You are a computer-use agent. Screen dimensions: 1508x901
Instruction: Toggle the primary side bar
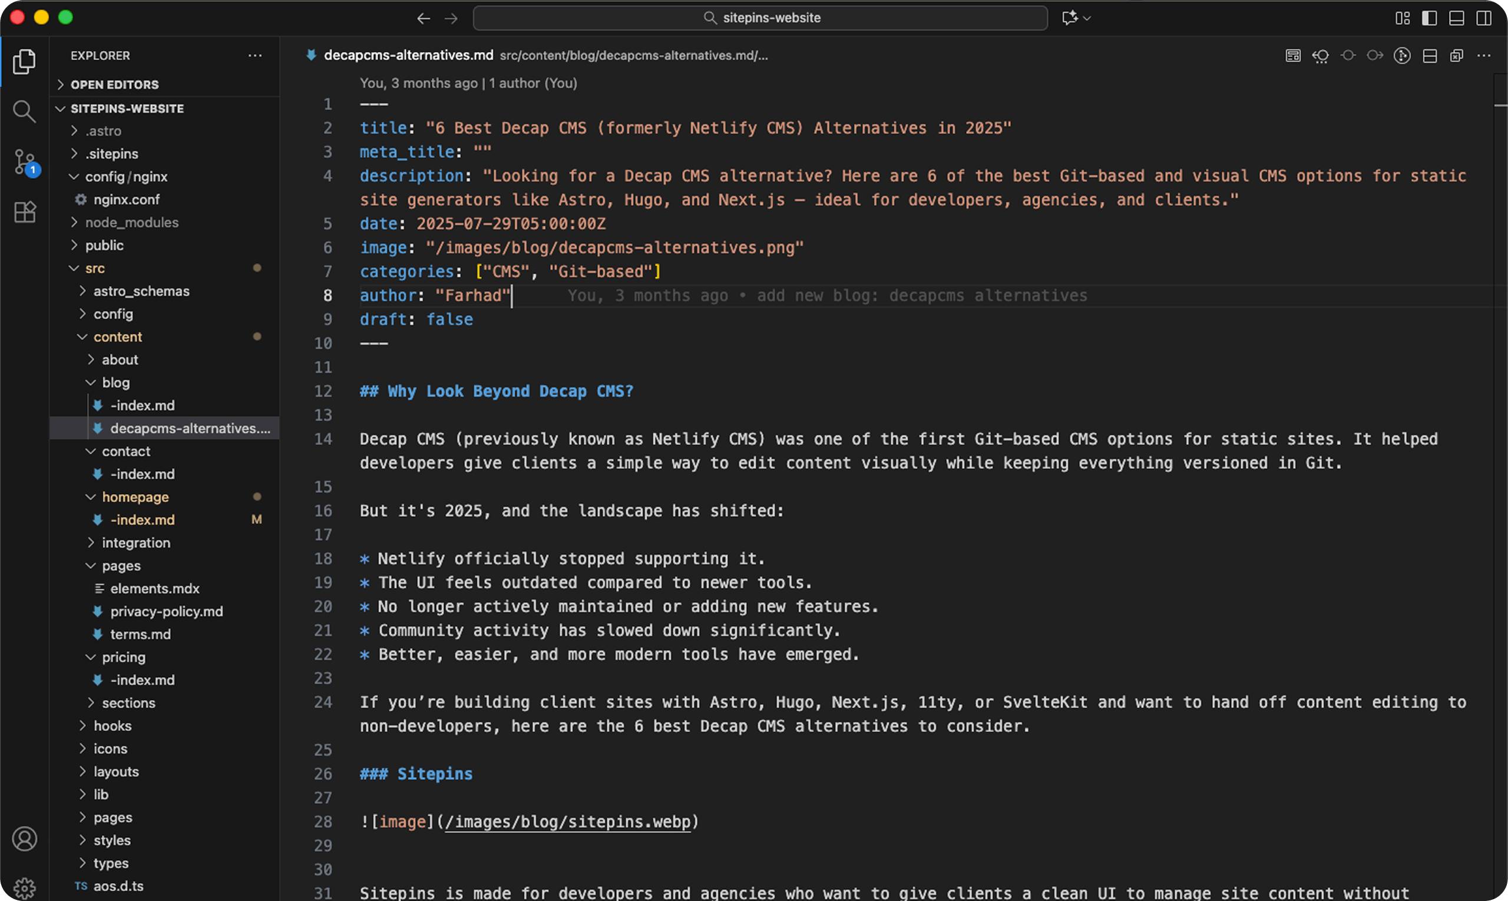[x=1429, y=18]
